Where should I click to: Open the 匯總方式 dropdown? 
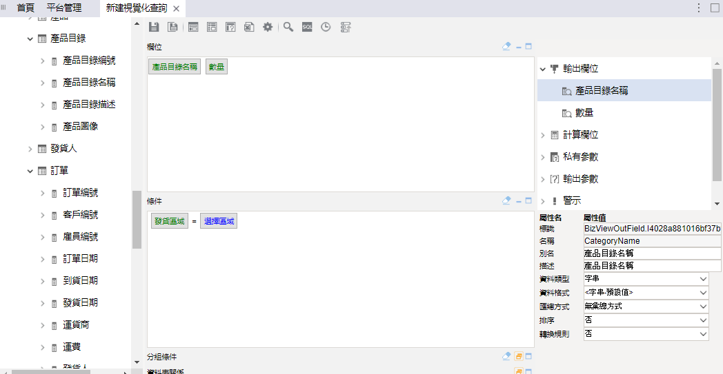645,307
